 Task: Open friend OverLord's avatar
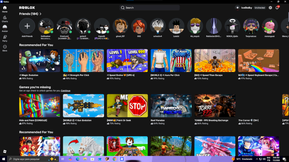pos(64,26)
